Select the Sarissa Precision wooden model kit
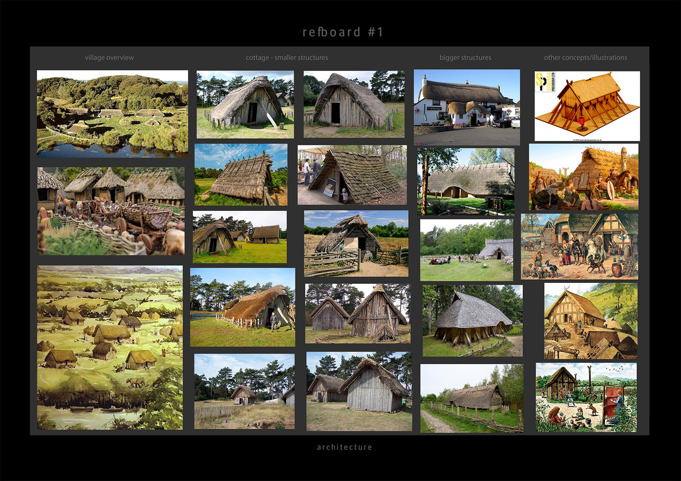681x481 pixels. click(x=587, y=106)
